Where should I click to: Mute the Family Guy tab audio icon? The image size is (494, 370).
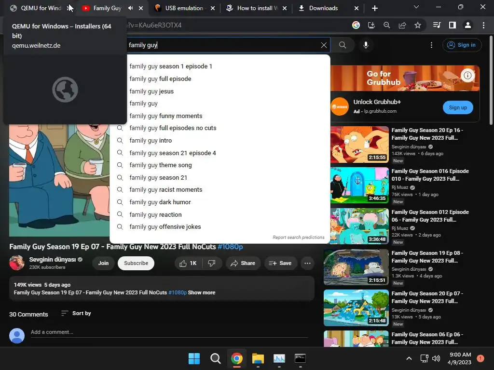click(x=130, y=8)
